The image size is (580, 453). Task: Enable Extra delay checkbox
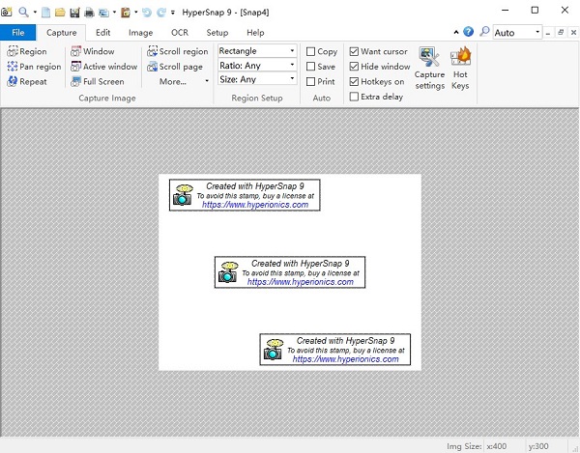click(354, 97)
